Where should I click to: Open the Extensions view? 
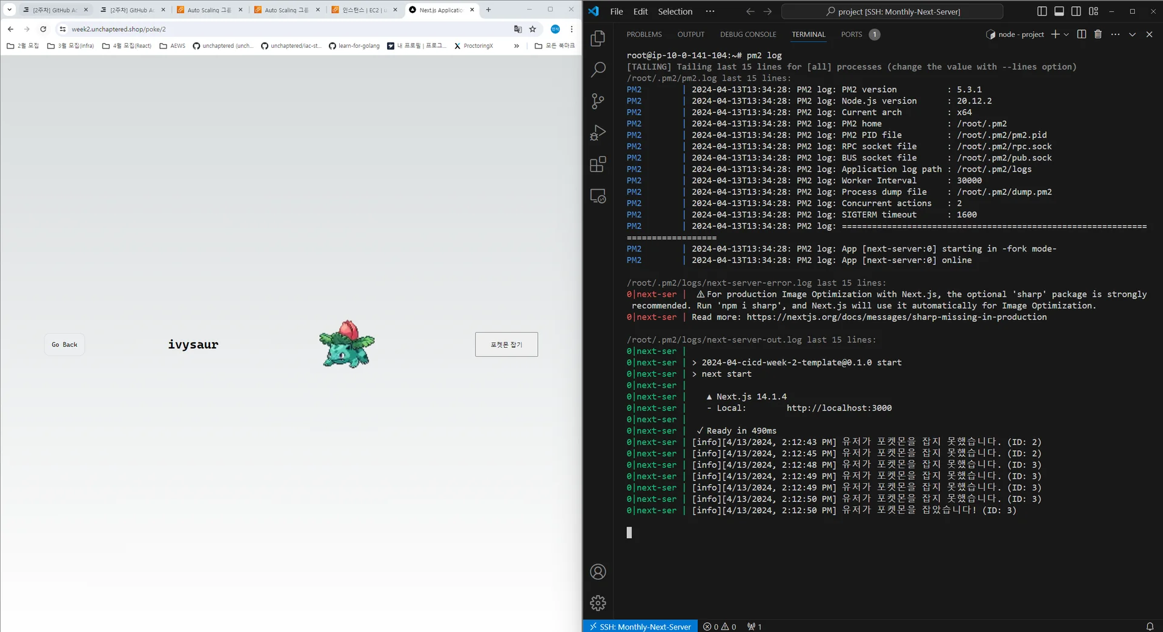point(598,164)
